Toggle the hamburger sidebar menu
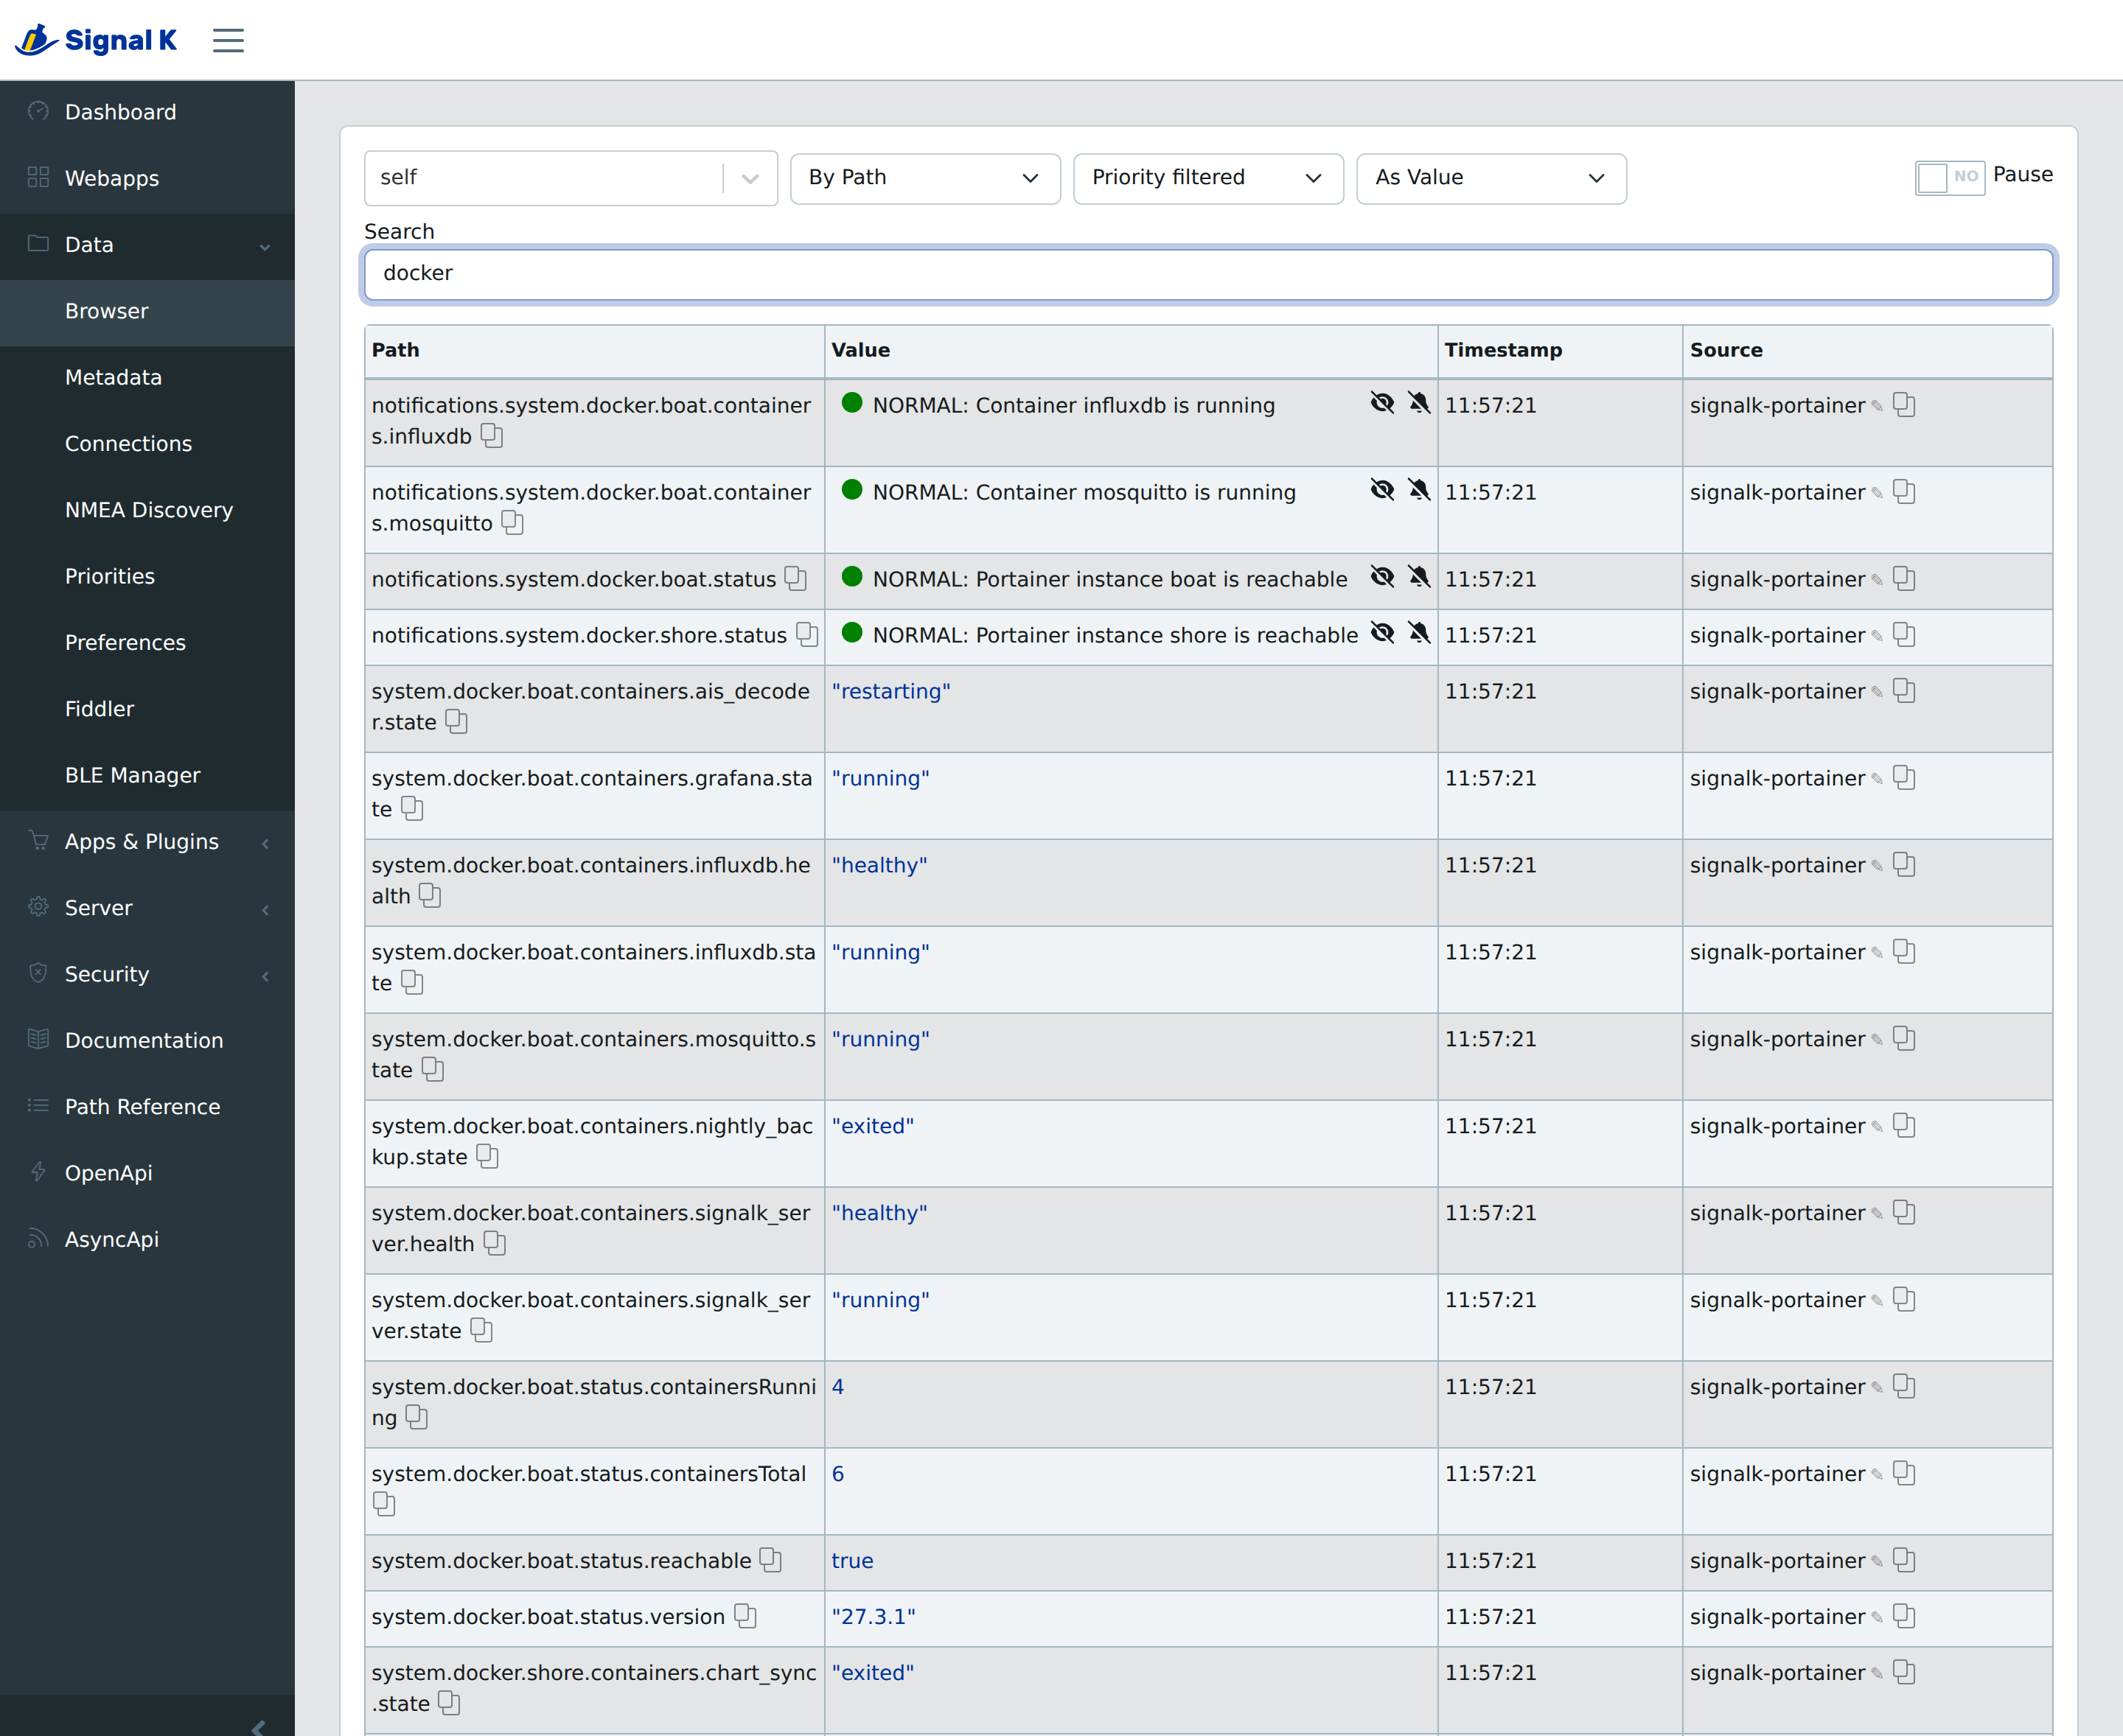This screenshot has height=1736, width=2123. click(x=228, y=40)
